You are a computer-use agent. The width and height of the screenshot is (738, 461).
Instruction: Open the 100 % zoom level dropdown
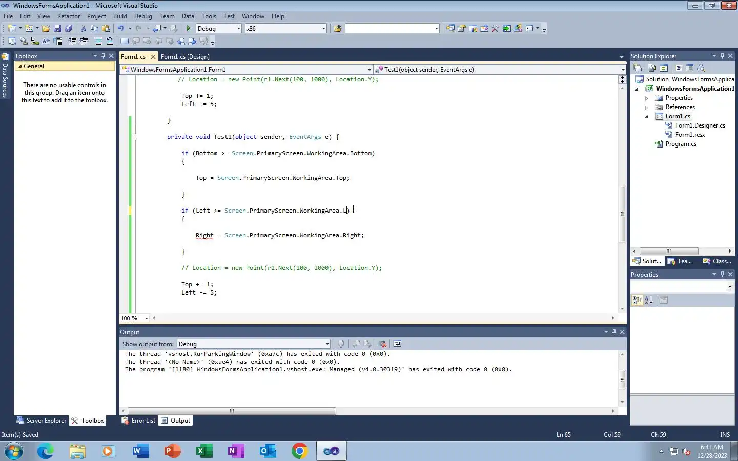click(x=146, y=318)
